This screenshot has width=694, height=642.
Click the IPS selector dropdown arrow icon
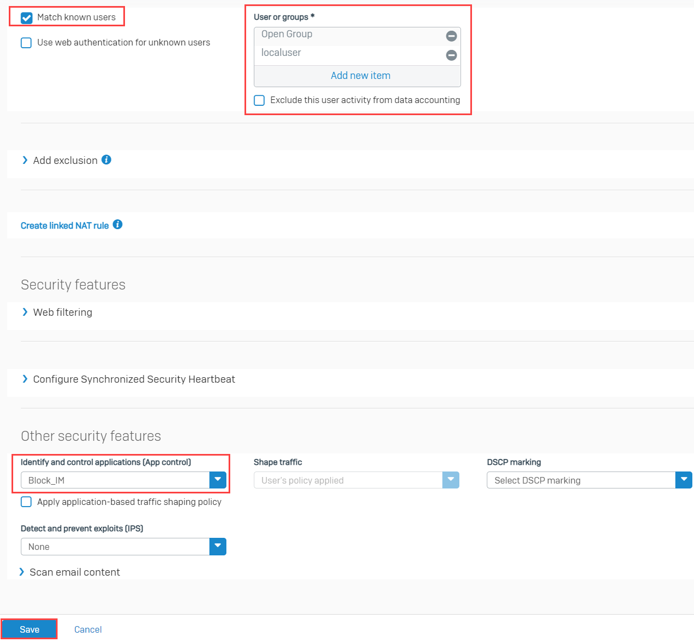pyautogui.click(x=218, y=547)
